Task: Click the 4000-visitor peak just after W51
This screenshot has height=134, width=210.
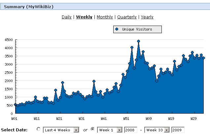Action: (x=132, y=47)
